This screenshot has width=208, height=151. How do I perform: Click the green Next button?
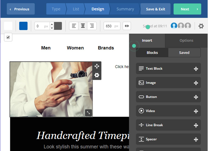[x=187, y=9]
